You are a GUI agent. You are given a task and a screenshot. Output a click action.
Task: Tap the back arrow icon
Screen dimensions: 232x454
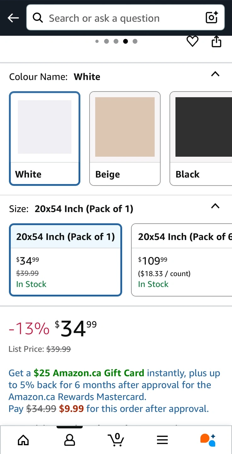13,18
